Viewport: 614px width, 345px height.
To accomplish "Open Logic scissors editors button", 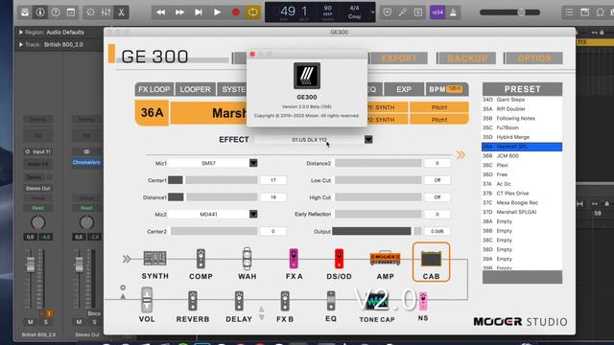I will pyautogui.click(x=121, y=12).
